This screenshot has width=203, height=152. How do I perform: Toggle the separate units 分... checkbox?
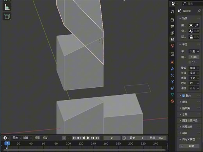pyautogui.click(x=190, y=62)
